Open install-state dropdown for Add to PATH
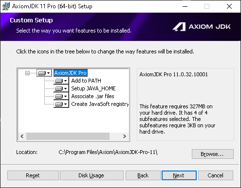 click(61, 81)
